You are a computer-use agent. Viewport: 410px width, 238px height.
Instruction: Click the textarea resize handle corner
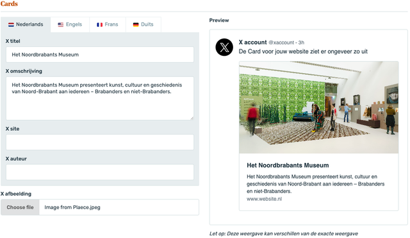click(x=192, y=118)
